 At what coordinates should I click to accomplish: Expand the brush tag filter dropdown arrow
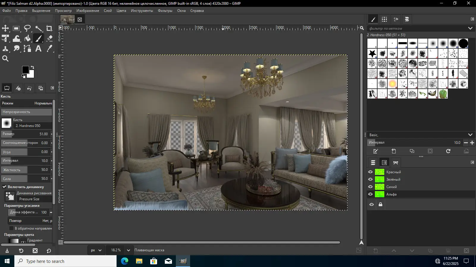click(470, 28)
